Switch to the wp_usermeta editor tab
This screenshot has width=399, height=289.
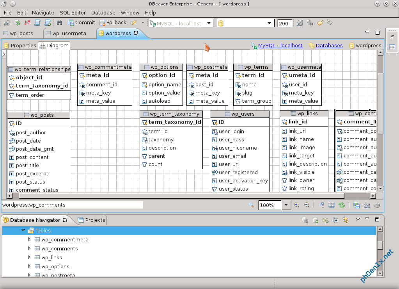[66, 33]
